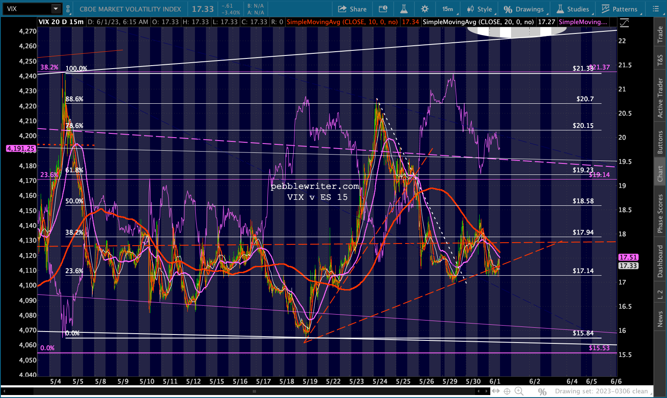
Task: Open the Share menu
Action: (352, 9)
